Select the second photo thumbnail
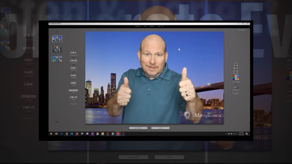Image resolution: width=292 pixels, height=164 pixels. 57,49
